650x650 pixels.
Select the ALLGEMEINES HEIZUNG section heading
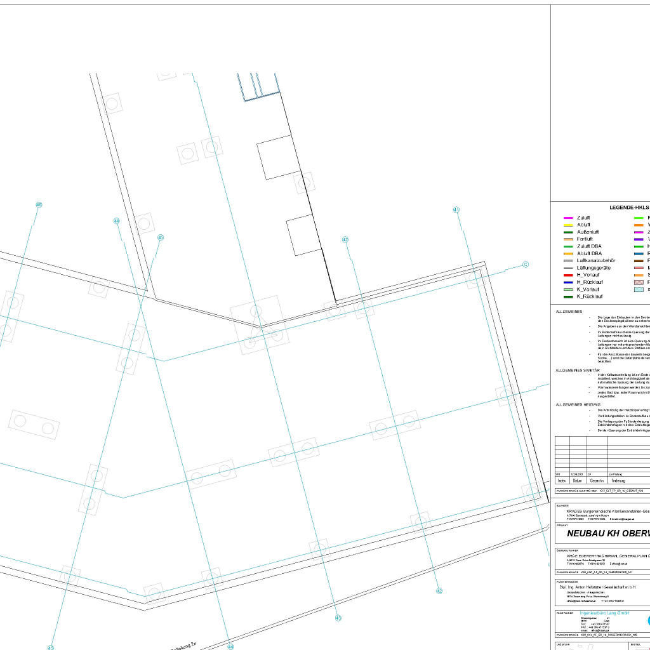[x=578, y=404]
